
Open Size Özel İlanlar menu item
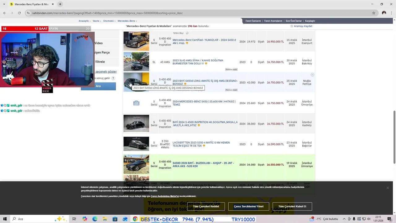tap(294, 21)
